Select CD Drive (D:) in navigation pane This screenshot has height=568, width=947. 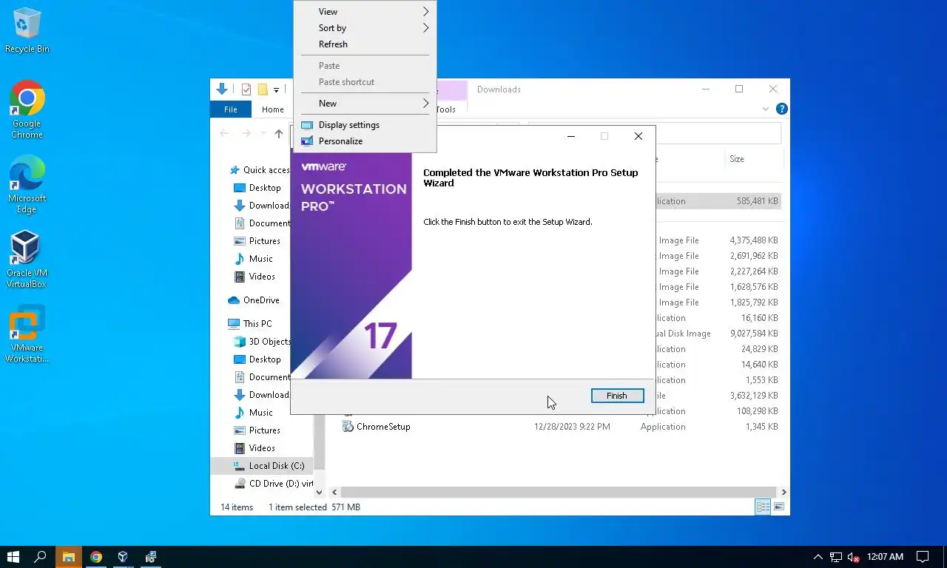click(273, 484)
